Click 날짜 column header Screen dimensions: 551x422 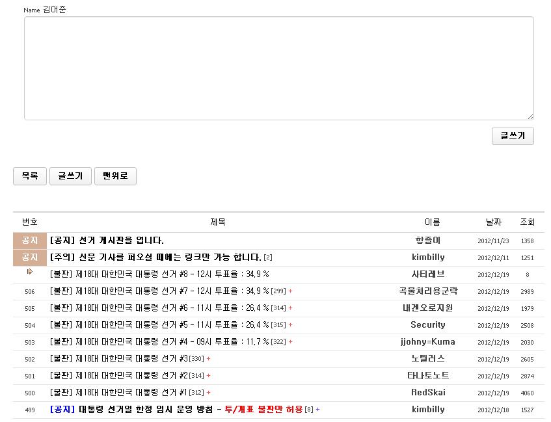(x=493, y=222)
